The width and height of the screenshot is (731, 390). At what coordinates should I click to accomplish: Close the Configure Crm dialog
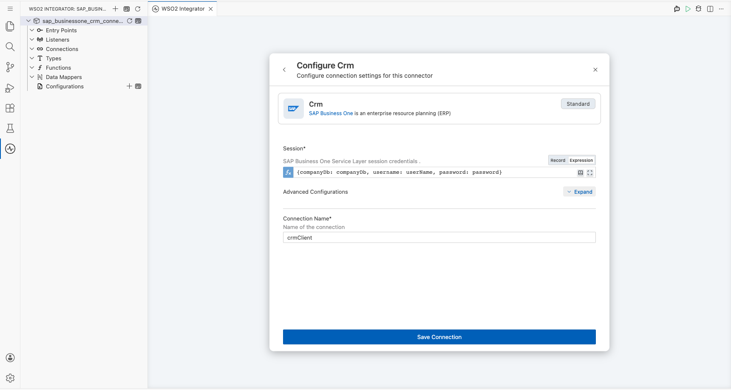(595, 70)
